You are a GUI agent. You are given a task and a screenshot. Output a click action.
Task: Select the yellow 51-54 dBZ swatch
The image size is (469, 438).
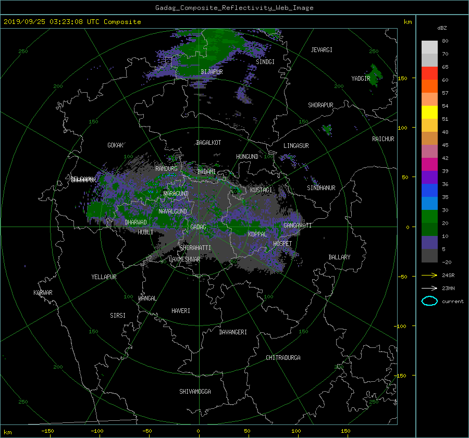coord(429,112)
